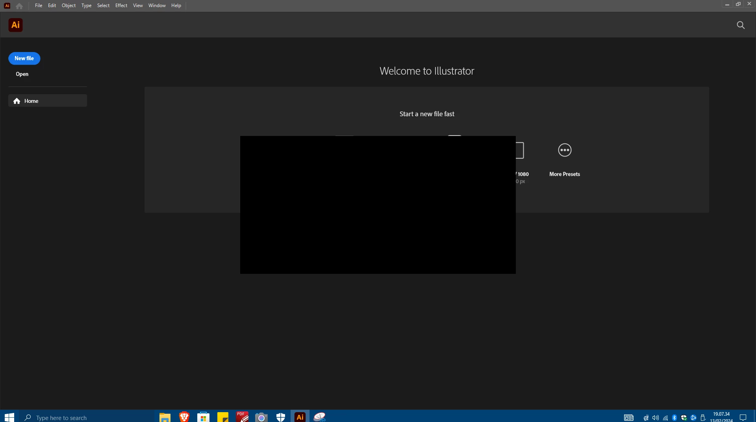Viewport: 756px width, 422px height.
Task: Open File Explorer from the taskbar
Action: [x=165, y=417]
